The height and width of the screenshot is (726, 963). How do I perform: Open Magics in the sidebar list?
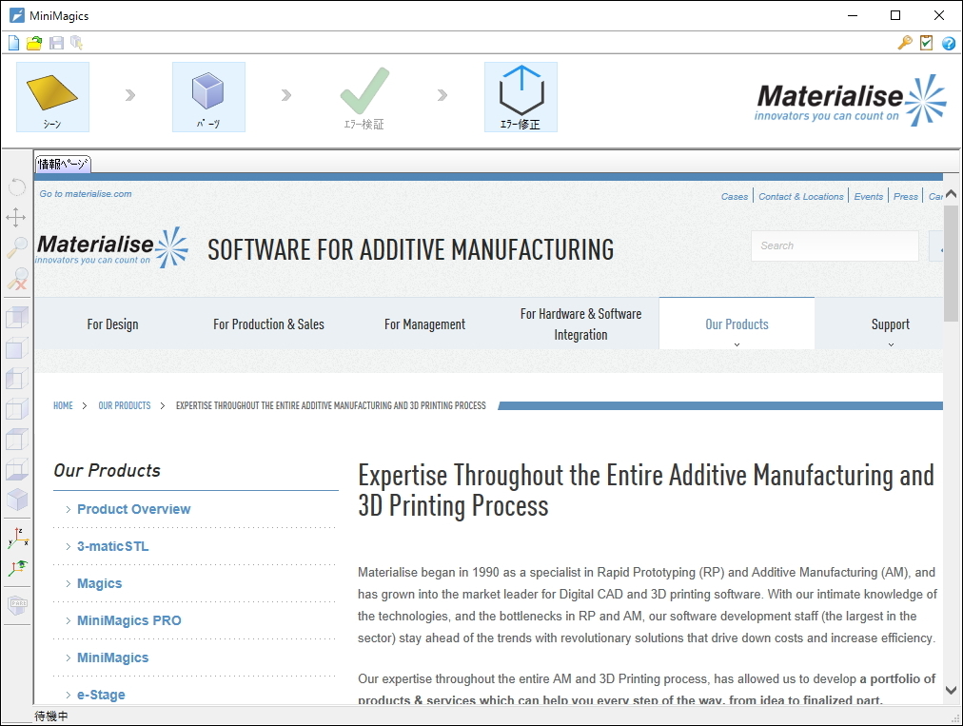100,583
